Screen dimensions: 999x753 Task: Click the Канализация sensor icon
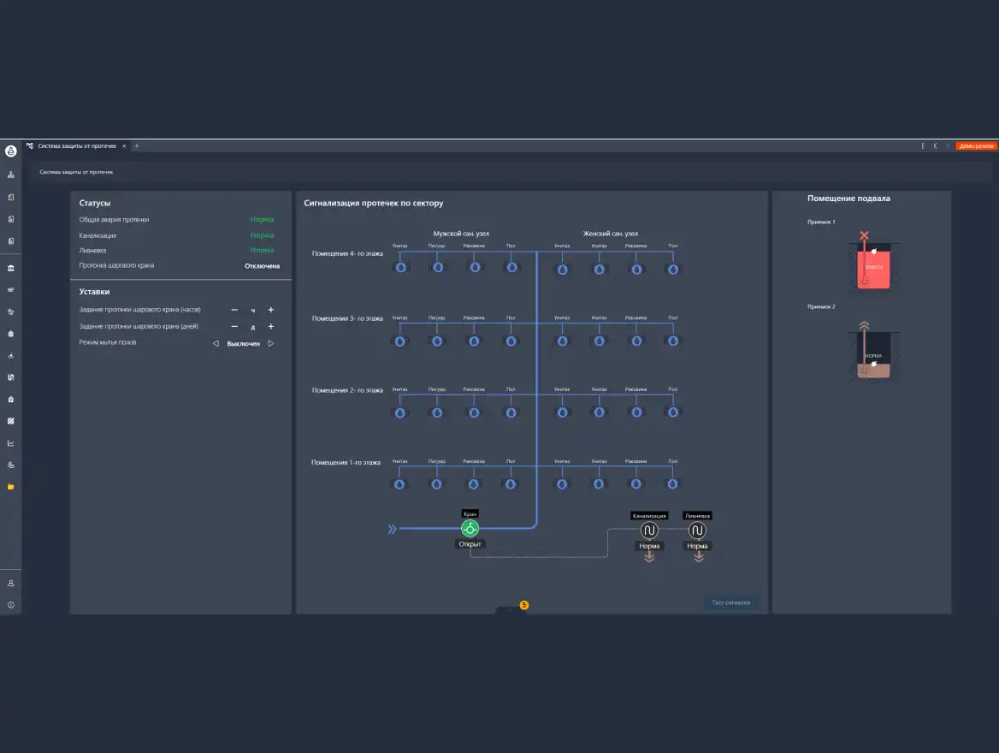[x=648, y=531]
